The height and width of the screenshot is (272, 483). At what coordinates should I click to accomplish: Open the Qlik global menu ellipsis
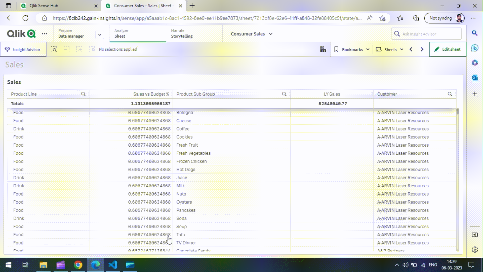pos(45,34)
